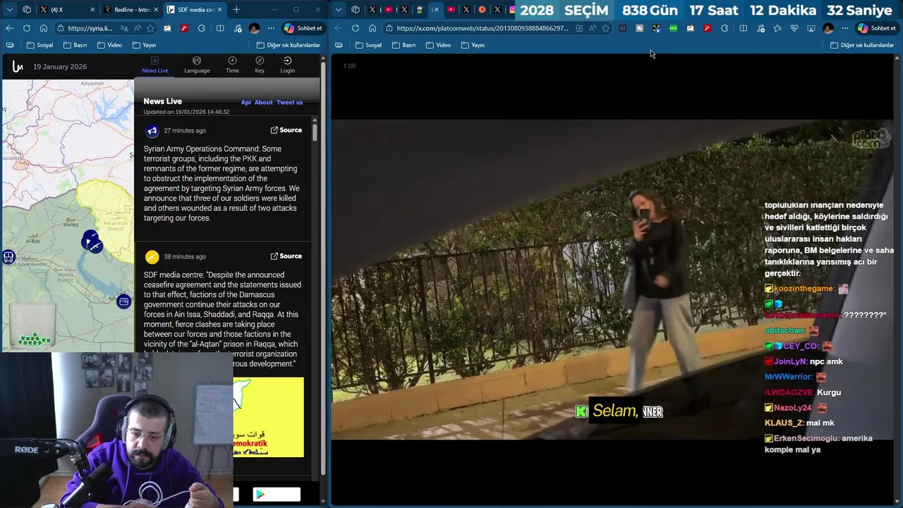Open profile avatar in left browser
The image size is (903, 508).
coord(254,28)
